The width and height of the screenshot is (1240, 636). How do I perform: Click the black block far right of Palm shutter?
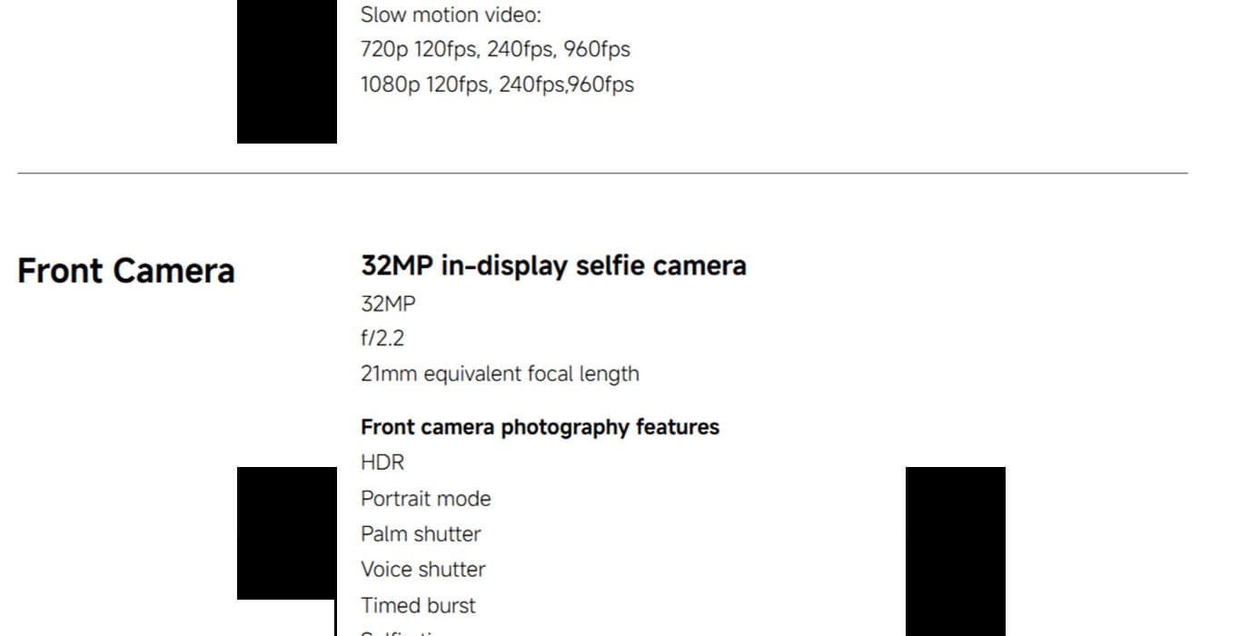coord(955,551)
